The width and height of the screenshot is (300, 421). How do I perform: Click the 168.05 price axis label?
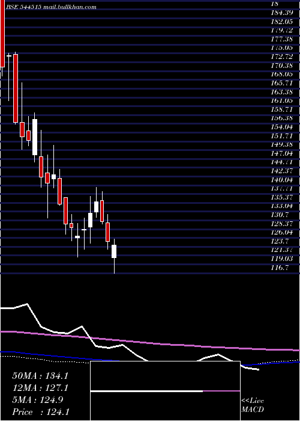tap(283, 75)
